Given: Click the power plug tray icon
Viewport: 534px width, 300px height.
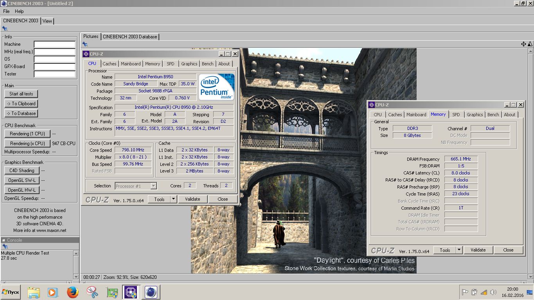Looking at the screenshot, I should pos(475,292).
